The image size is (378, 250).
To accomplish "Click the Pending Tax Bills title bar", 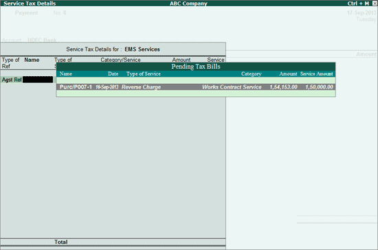I will point(196,67).
